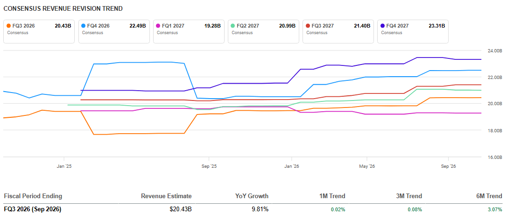Toggle the FQ4 2026 consensus series card
Screen dimensions: 507x215
(x=114, y=31)
